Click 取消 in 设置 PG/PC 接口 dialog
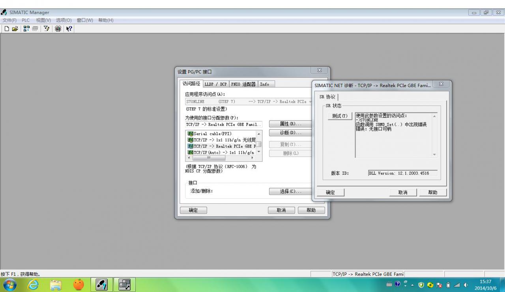 tap(282, 210)
